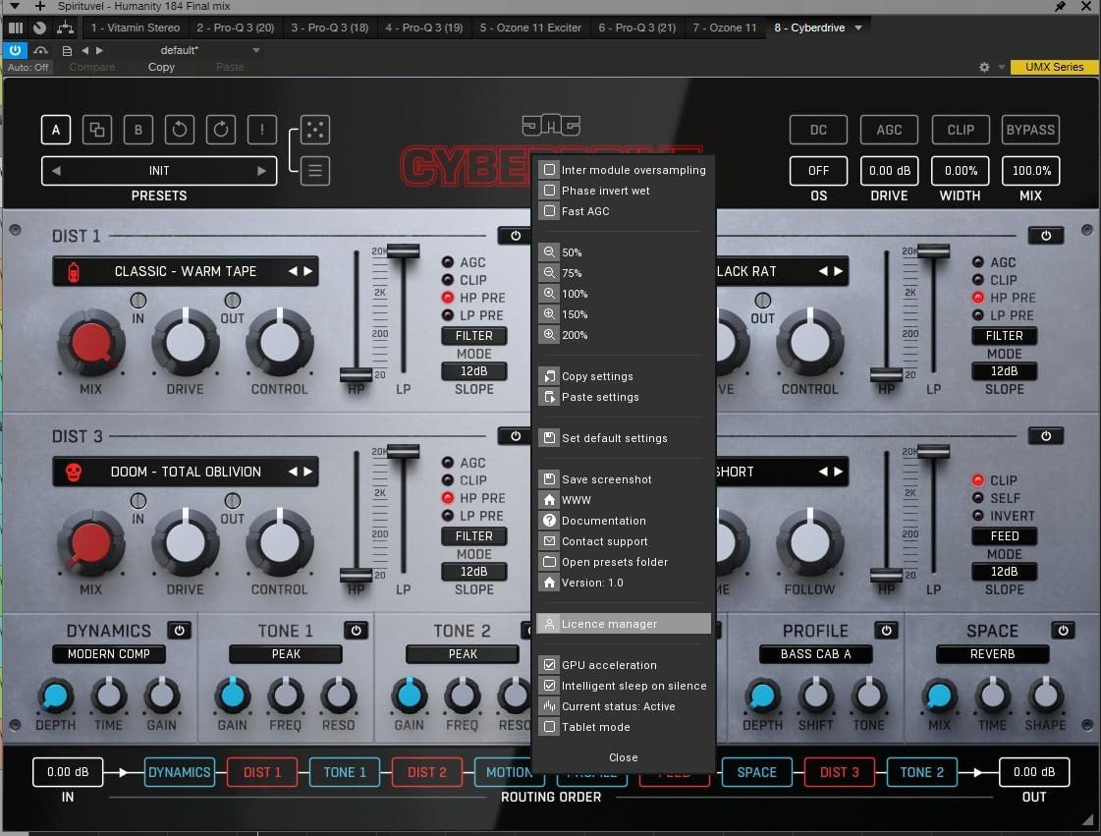Toggle SPACE module power button
This screenshot has width=1101, height=836.
[1063, 631]
